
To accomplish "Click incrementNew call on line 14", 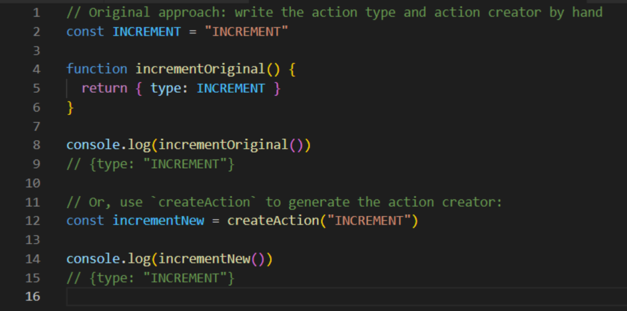I will coord(204,258).
